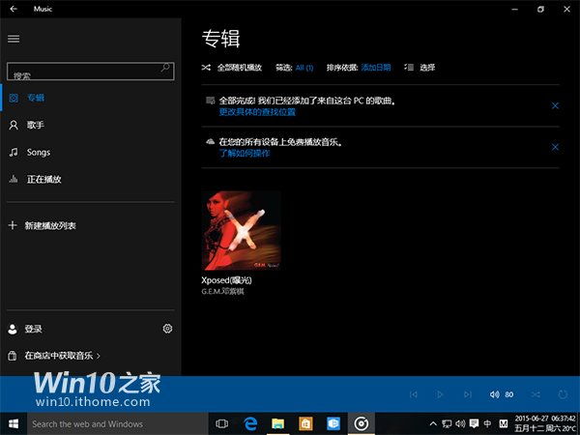Image resolution: width=580 pixels, height=435 pixels.
Task: Open the 筛选 All (1) filter dropdown
Action: [295, 68]
